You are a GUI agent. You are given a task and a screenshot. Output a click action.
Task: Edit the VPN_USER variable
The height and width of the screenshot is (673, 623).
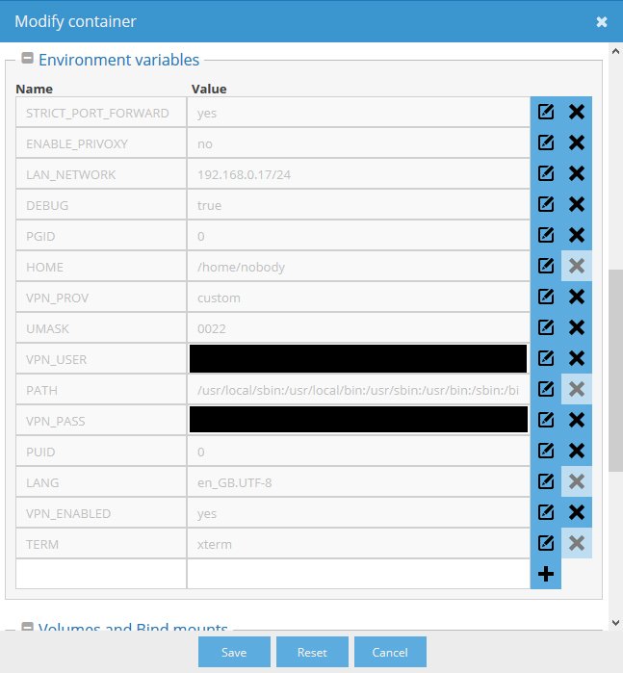pyautogui.click(x=546, y=358)
